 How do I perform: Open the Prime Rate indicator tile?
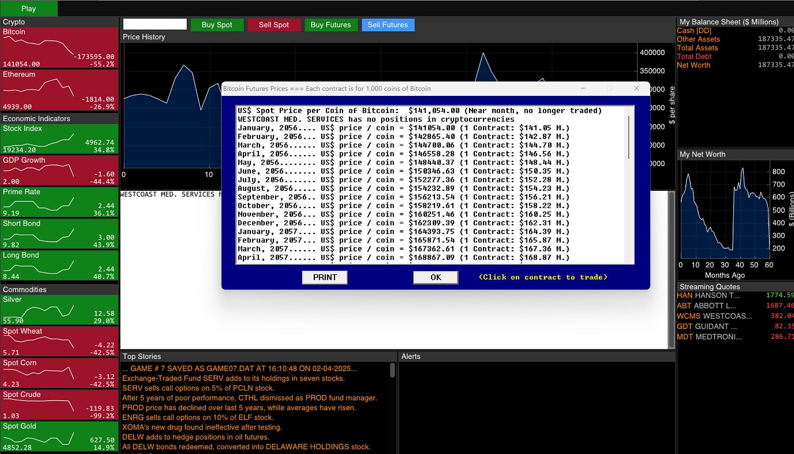click(59, 202)
